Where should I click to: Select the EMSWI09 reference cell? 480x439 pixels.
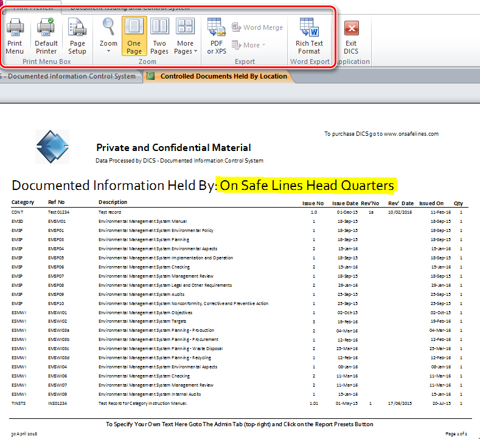pos(57,395)
